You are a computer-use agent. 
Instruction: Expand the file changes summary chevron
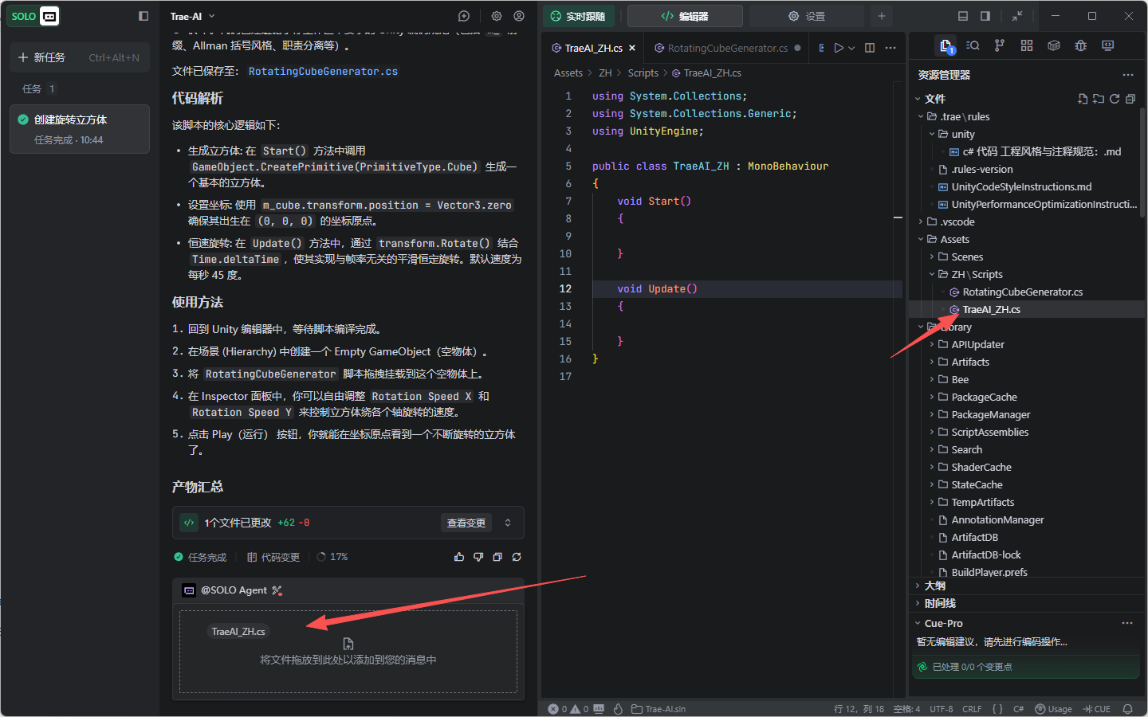[508, 523]
